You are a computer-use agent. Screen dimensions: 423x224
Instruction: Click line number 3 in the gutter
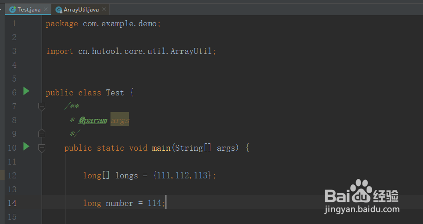[14, 51]
